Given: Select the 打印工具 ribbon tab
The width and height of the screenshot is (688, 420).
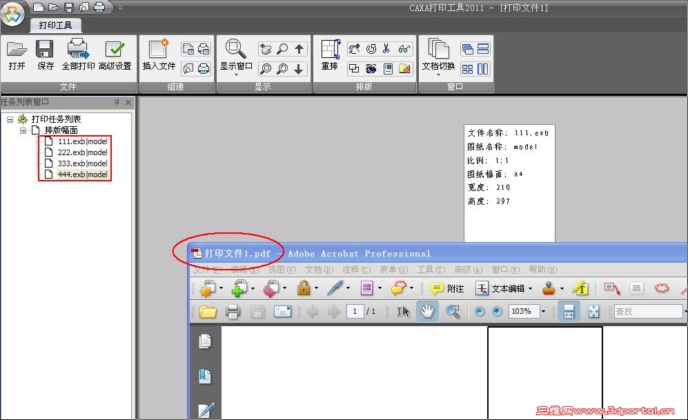Looking at the screenshot, I should [55, 26].
